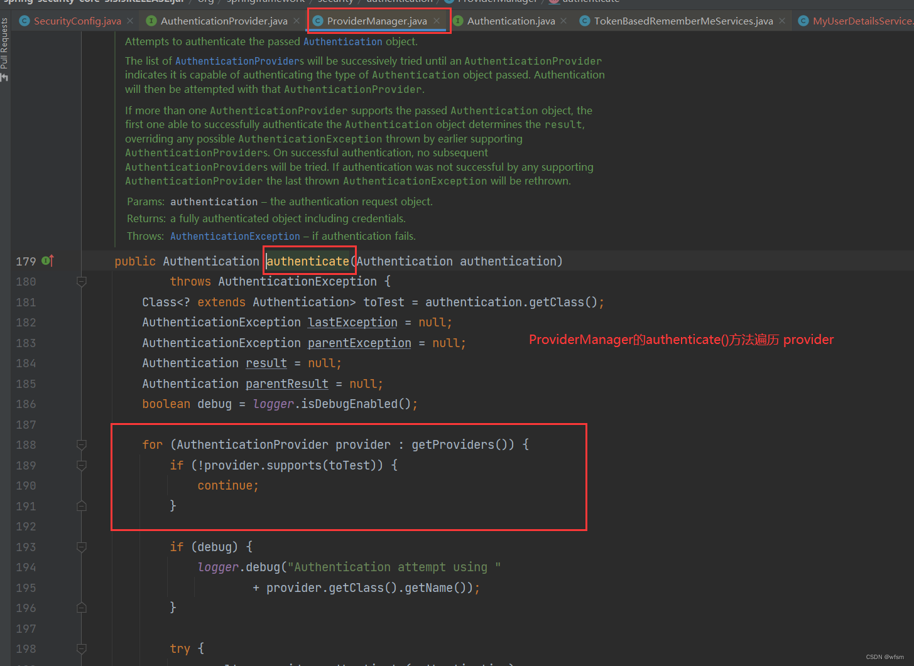
Task: Close the TokenBasedRememberMeServices.java tab
Action: click(782, 21)
